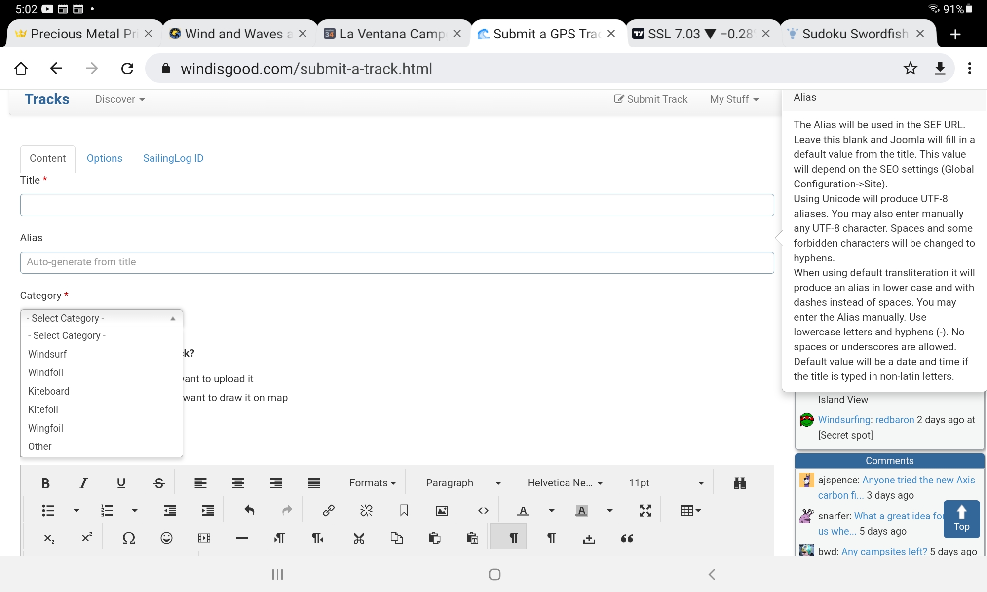This screenshot has height=592, width=987.
Task: Click the blockquote icon
Action: pyautogui.click(x=627, y=538)
